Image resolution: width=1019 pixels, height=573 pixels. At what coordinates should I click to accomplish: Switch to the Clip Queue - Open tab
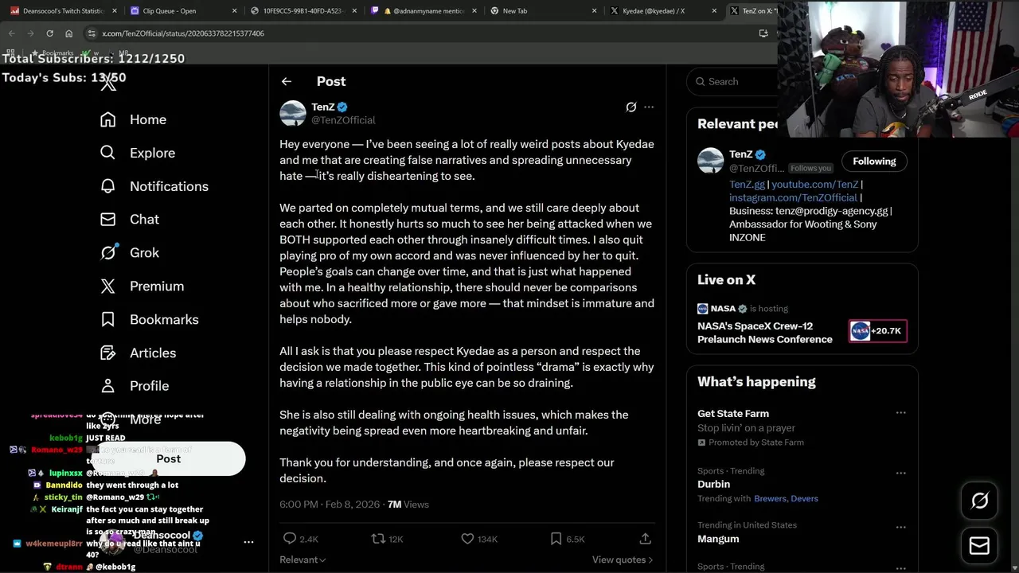pos(183,11)
